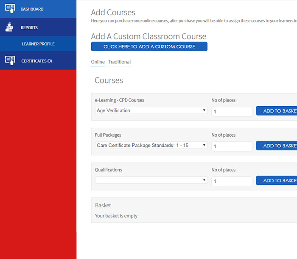
Task: Add the e-Learning CPD course to basket
Action: (x=276, y=111)
